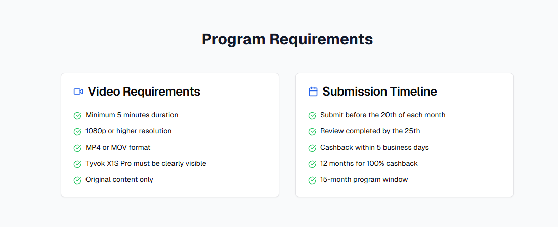Click the Submission Timeline card title

tap(380, 92)
